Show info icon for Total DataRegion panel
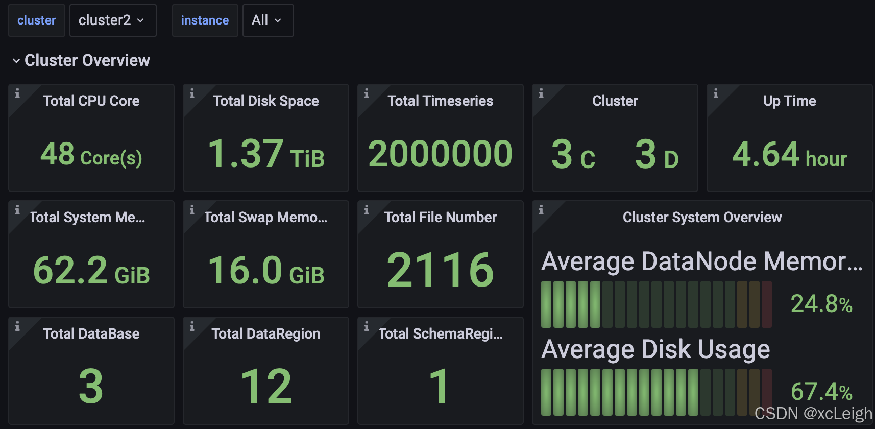This screenshot has height=429, width=875. click(192, 326)
